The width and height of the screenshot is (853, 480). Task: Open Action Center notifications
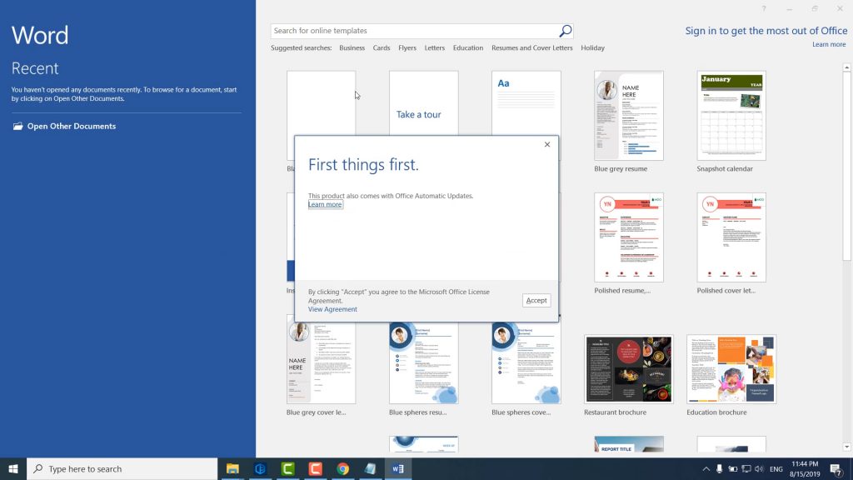pos(836,468)
